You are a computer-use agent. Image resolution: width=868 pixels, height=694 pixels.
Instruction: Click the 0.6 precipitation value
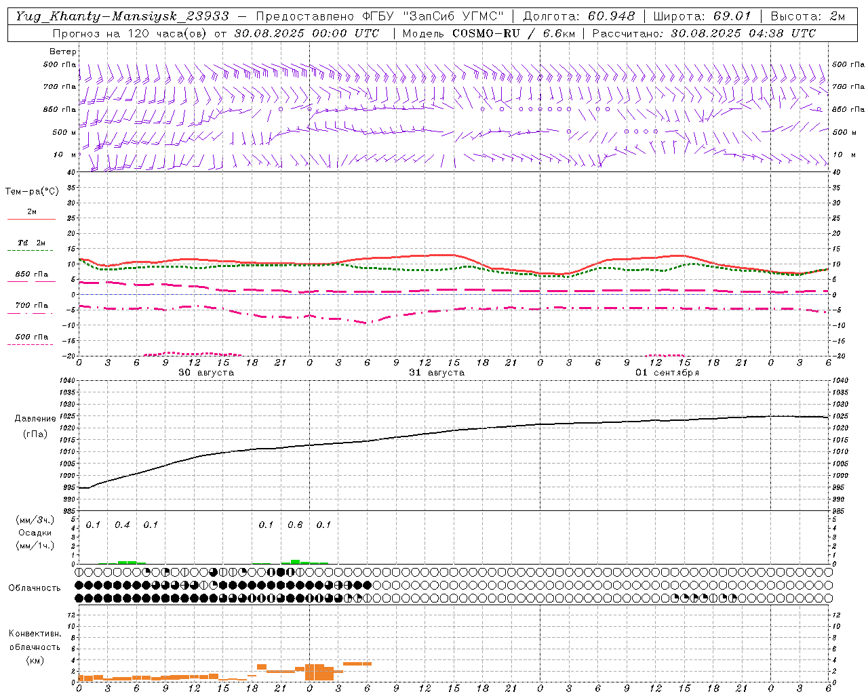(295, 525)
